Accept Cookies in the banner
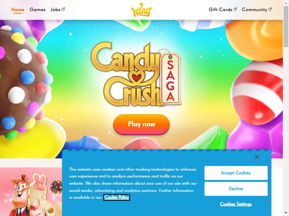 (236, 173)
